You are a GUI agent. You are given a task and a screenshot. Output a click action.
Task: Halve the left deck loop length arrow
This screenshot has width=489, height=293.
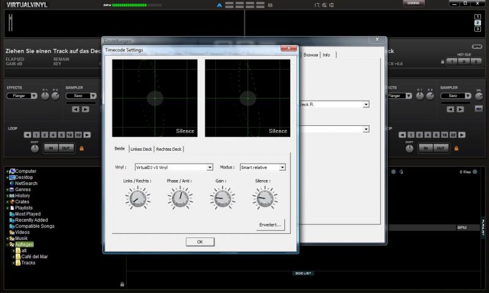(28, 135)
